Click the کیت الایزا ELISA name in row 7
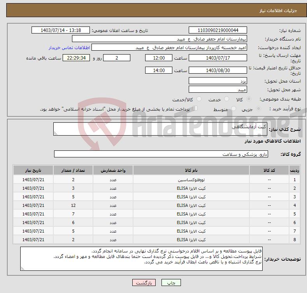Viewport: 307px width, 293px height. coord(191,231)
